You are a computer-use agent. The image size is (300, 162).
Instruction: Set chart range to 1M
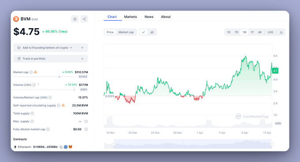pos(244,32)
